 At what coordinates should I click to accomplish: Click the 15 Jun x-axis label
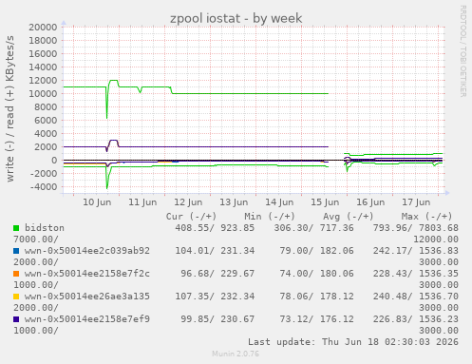[x=325, y=202]
